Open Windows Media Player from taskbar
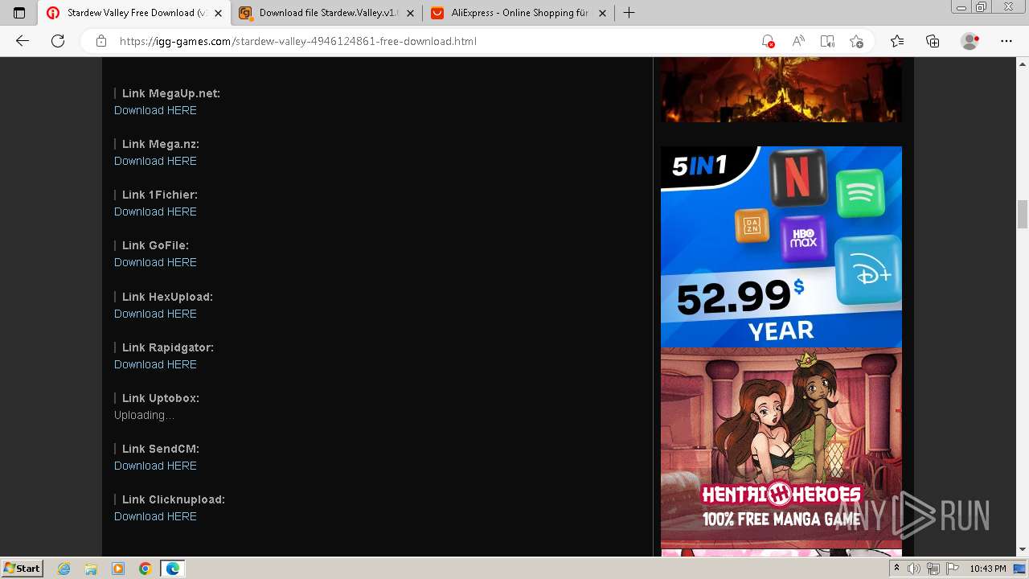The width and height of the screenshot is (1029, 579). [117, 569]
